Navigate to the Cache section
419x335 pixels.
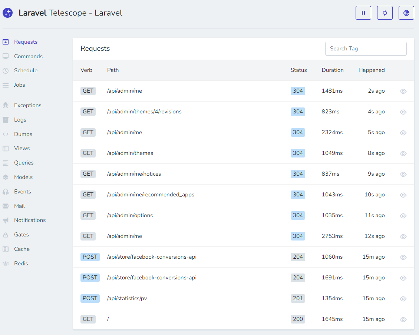(x=22, y=249)
